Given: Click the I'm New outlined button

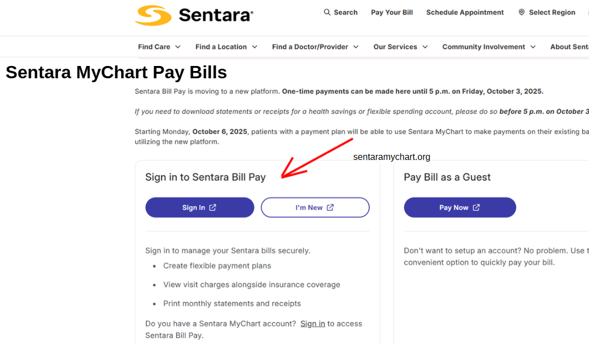Looking at the screenshot, I should coord(315,207).
